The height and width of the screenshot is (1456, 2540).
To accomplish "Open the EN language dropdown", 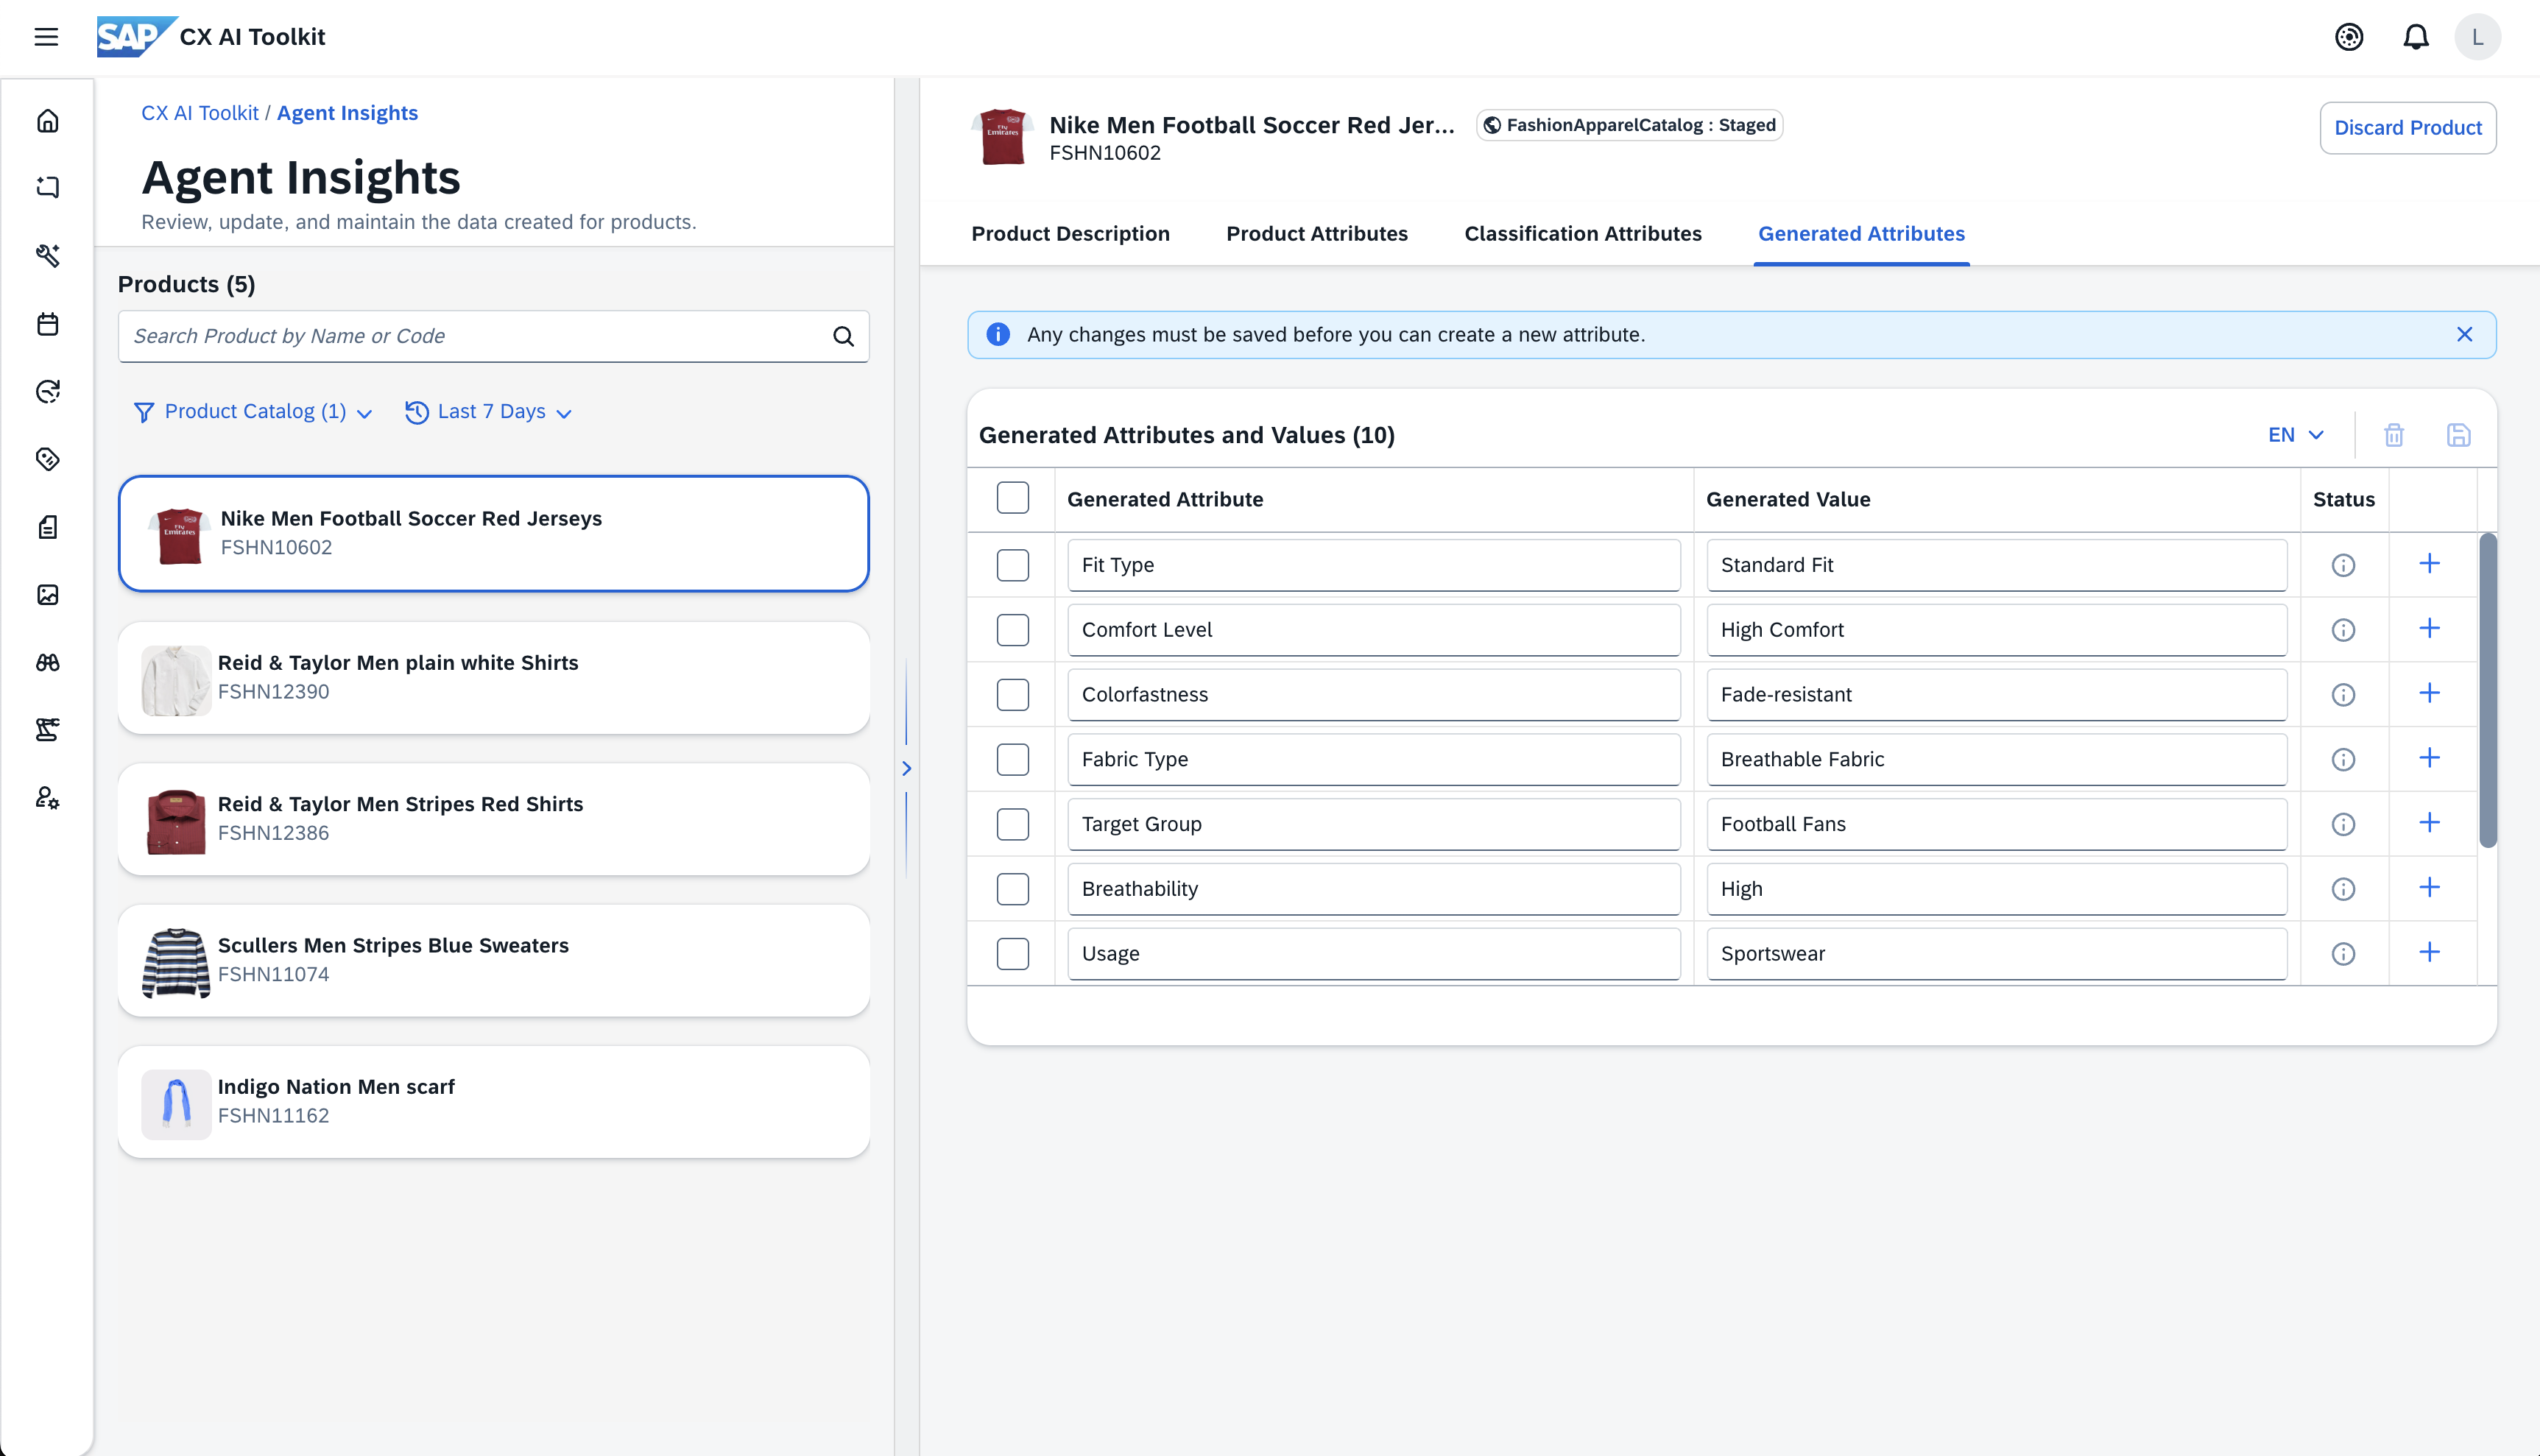I will [x=2295, y=435].
